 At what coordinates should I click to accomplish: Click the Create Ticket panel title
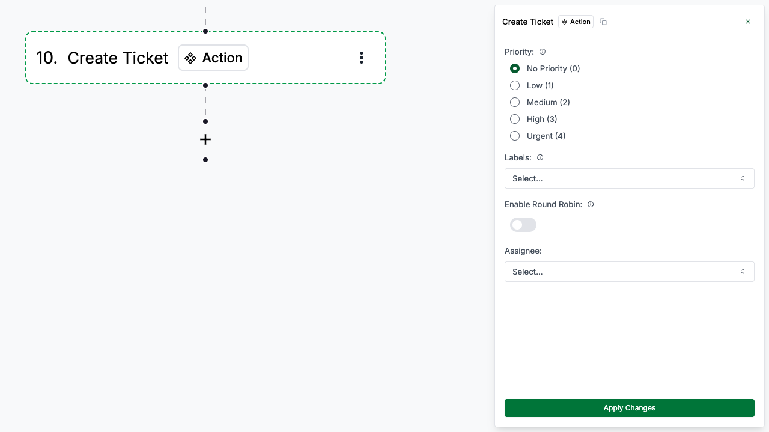pos(527,22)
